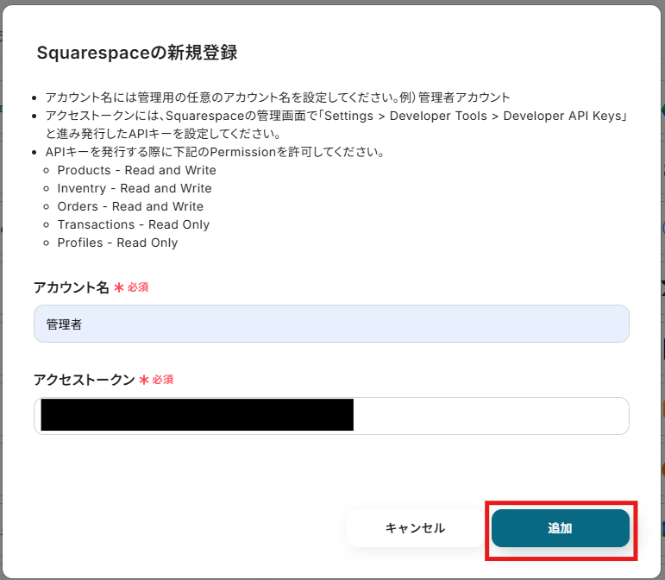Image resolution: width=665 pixels, height=580 pixels.
Task: Focus the アクセストークン input field
Action: point(331,416)
